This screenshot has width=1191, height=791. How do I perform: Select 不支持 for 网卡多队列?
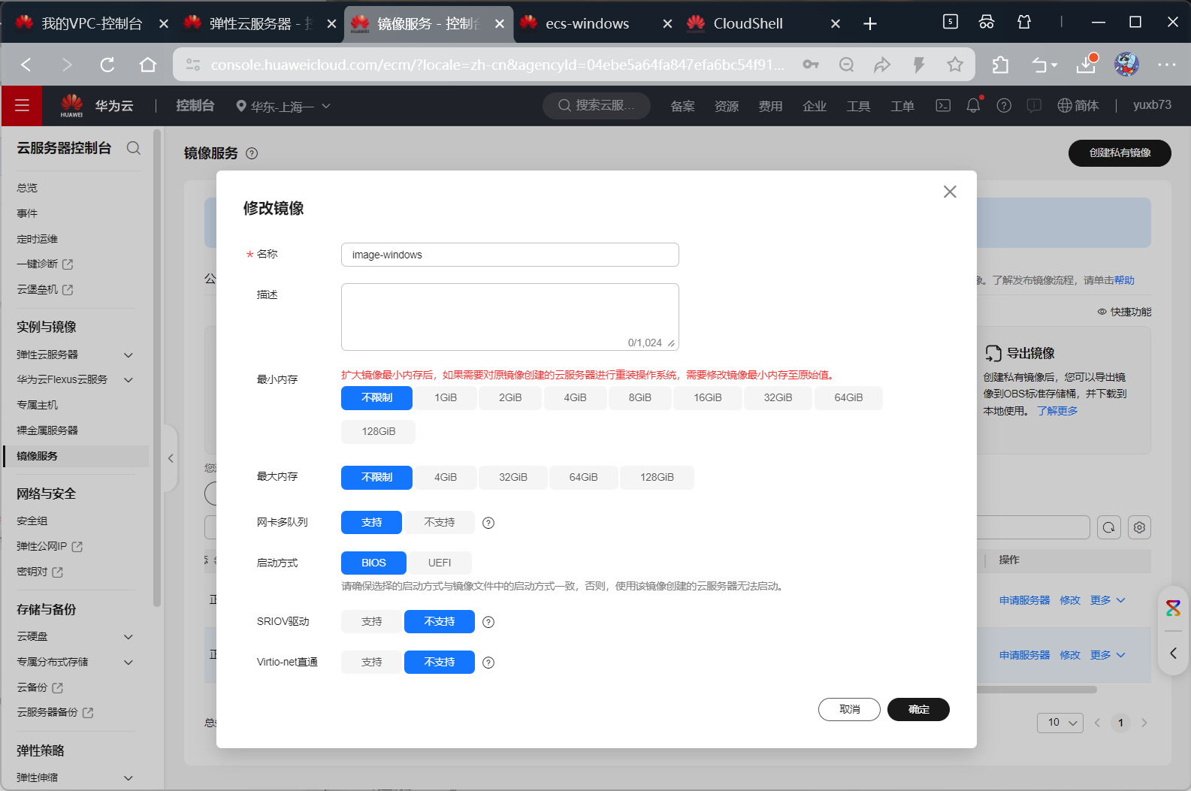tap(440, 522)
